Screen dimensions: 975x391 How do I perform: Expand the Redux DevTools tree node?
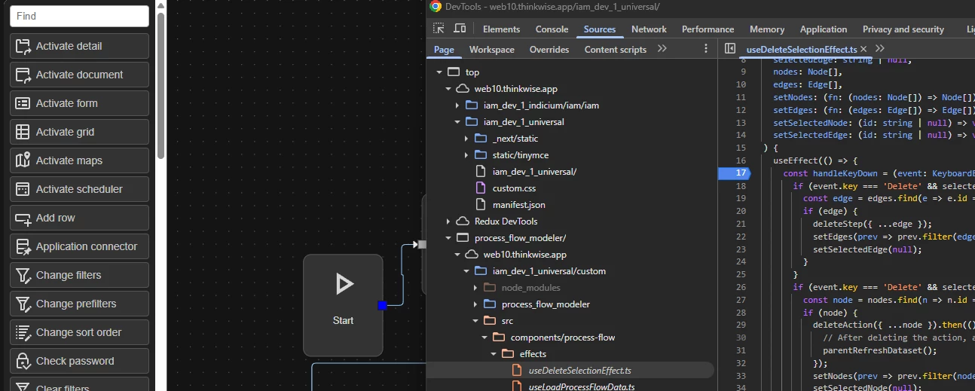coord(448,221)
